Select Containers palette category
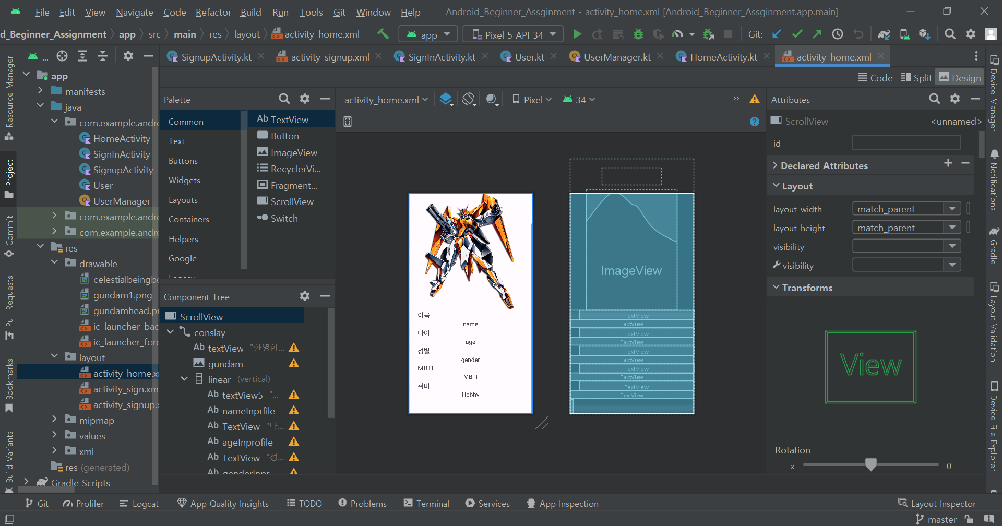Image resolution: width=1002 pixels, height=526 pixels. pos(188,219)
